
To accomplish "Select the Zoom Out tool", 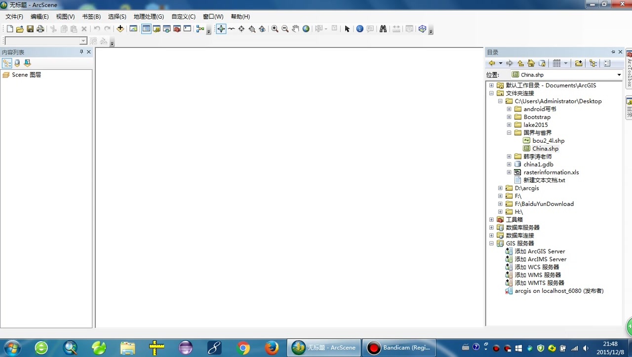I will (x=285, y=29).
